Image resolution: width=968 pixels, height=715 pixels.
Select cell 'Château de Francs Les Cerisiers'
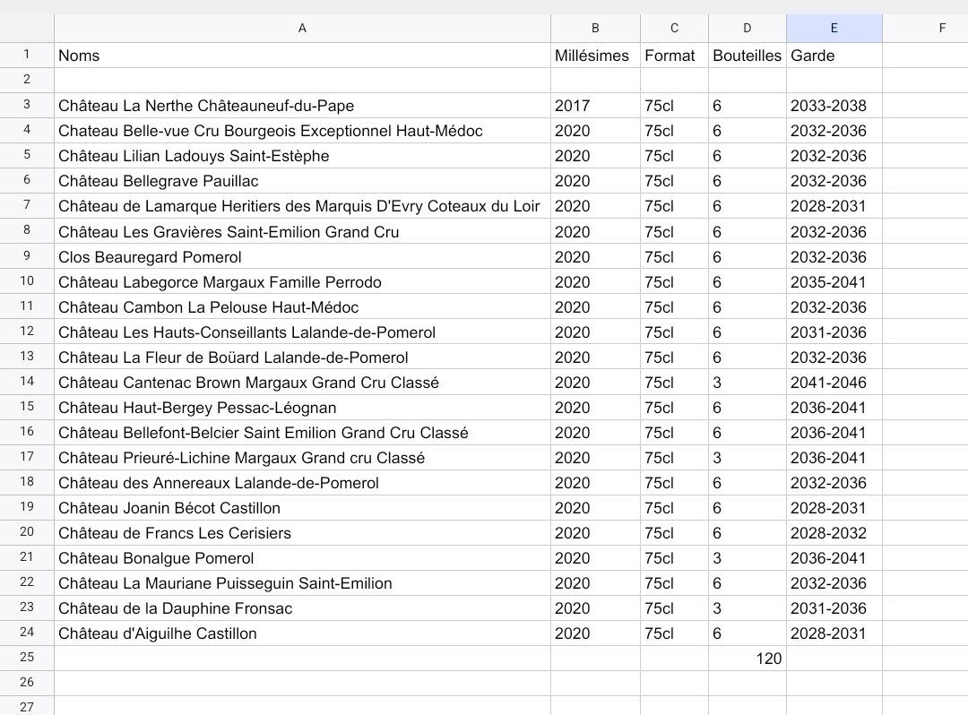pyautogui.click(x=302, y=533)
